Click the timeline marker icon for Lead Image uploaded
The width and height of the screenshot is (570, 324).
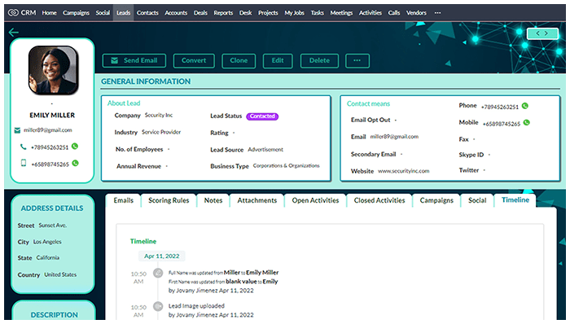point(158,306)
